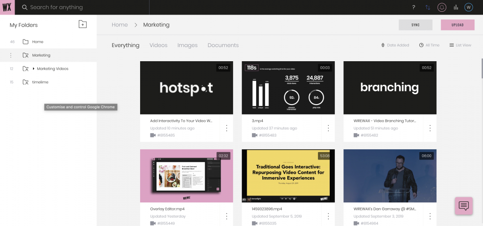
Task: Open the All Time filter dropdown
Action: [429, 45]
